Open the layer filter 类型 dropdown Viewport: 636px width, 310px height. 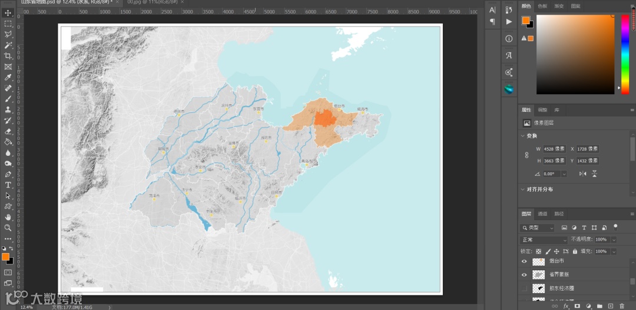[538, 228]
